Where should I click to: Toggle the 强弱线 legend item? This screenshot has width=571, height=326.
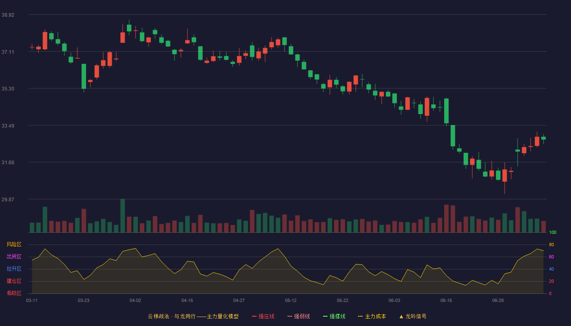click(x=299, y=316)
